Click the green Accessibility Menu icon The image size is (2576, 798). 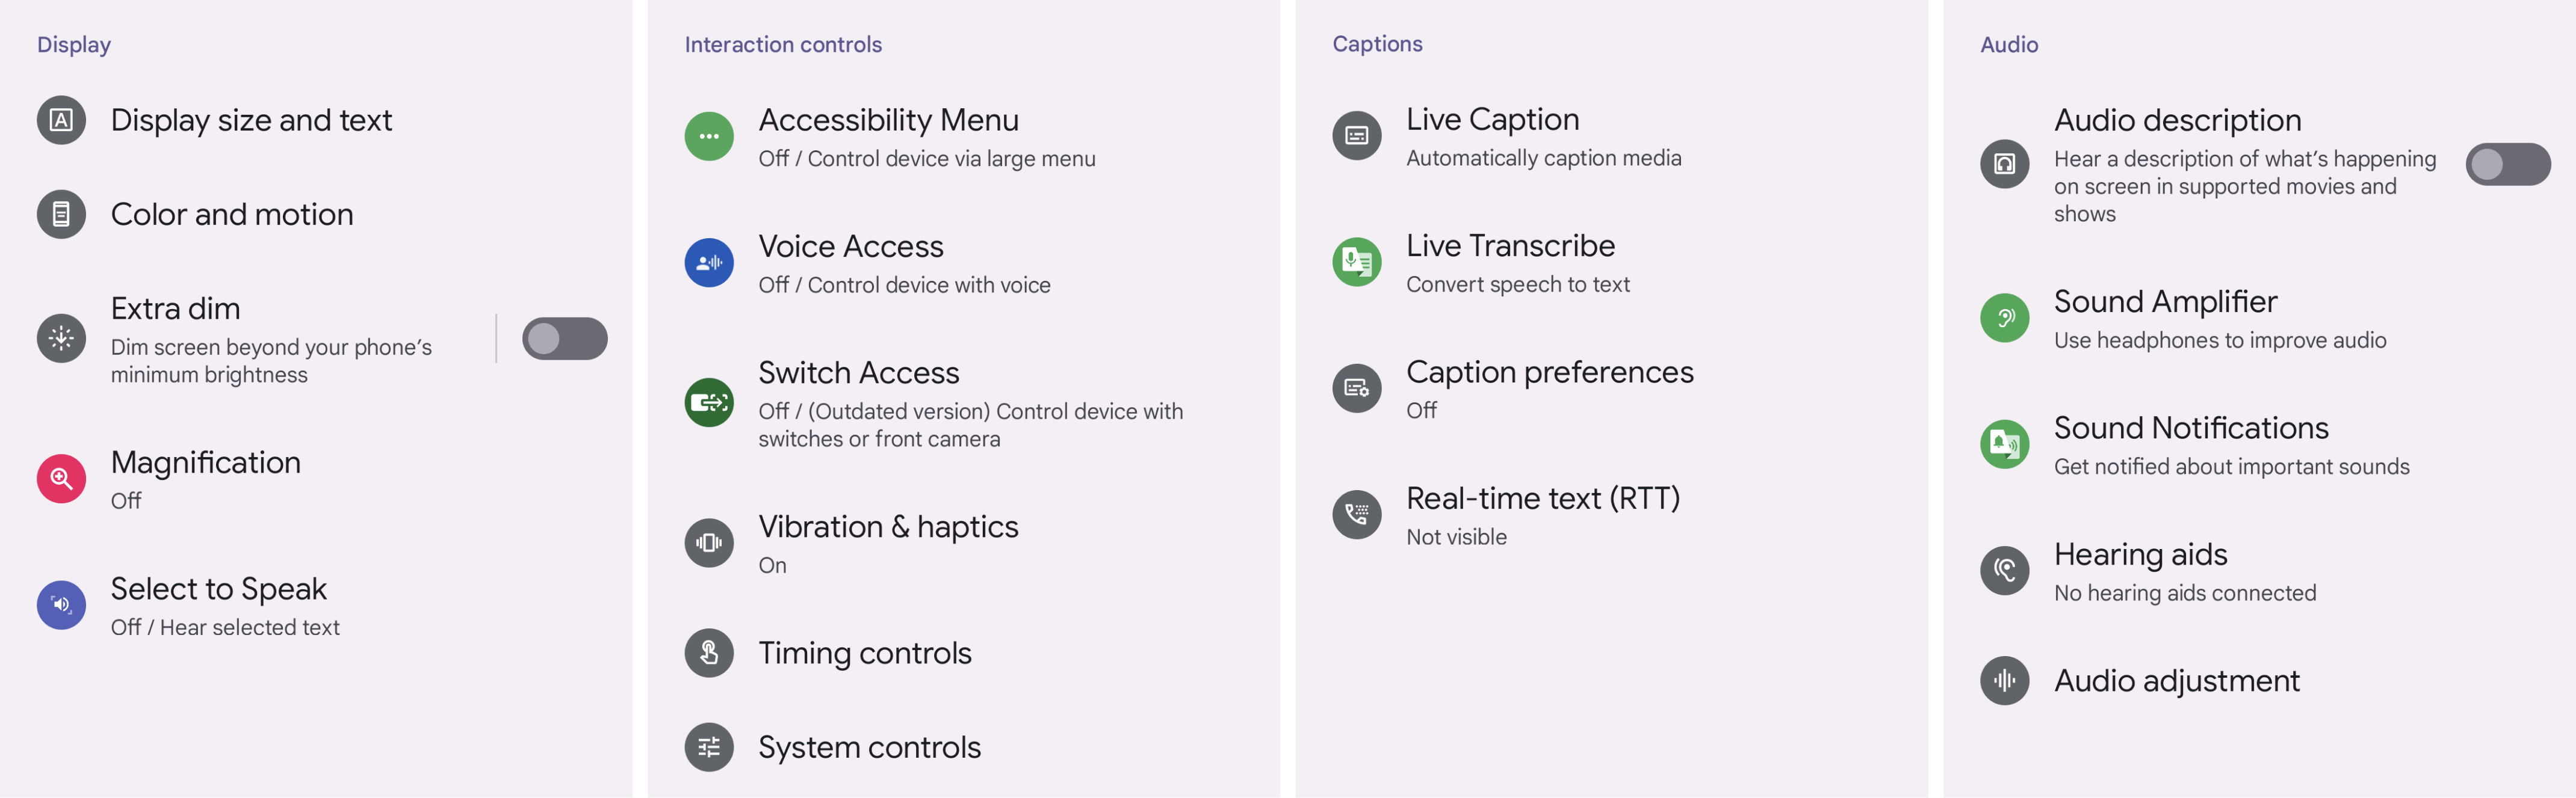point(709,136)
